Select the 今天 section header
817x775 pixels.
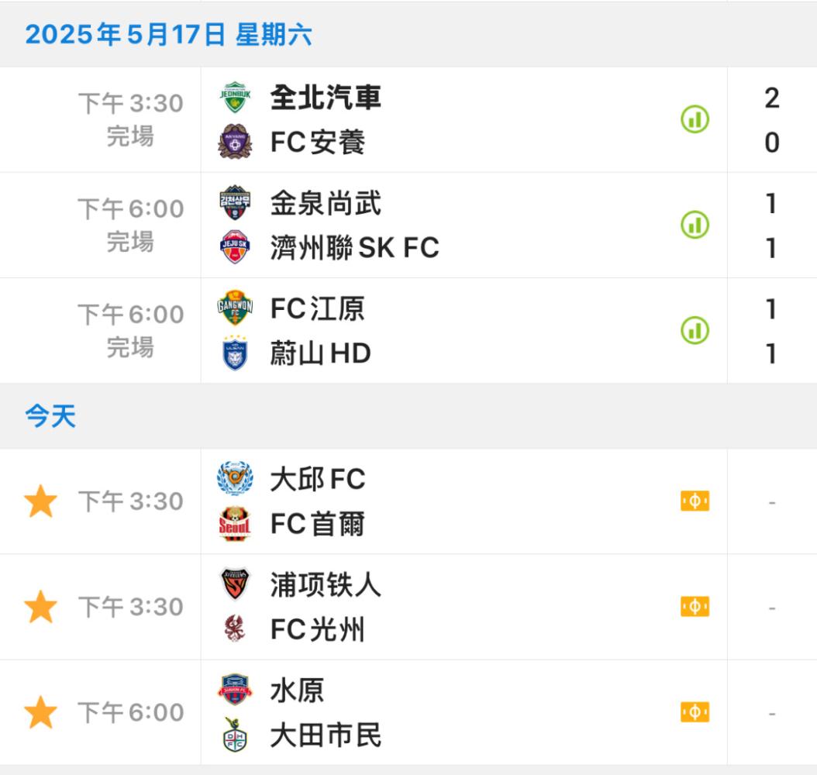point(50,417)
